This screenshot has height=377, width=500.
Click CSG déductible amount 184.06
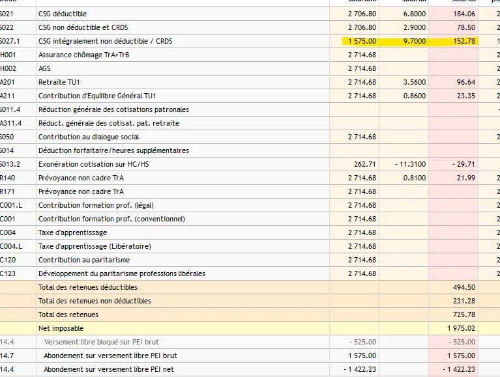point(464,14)
